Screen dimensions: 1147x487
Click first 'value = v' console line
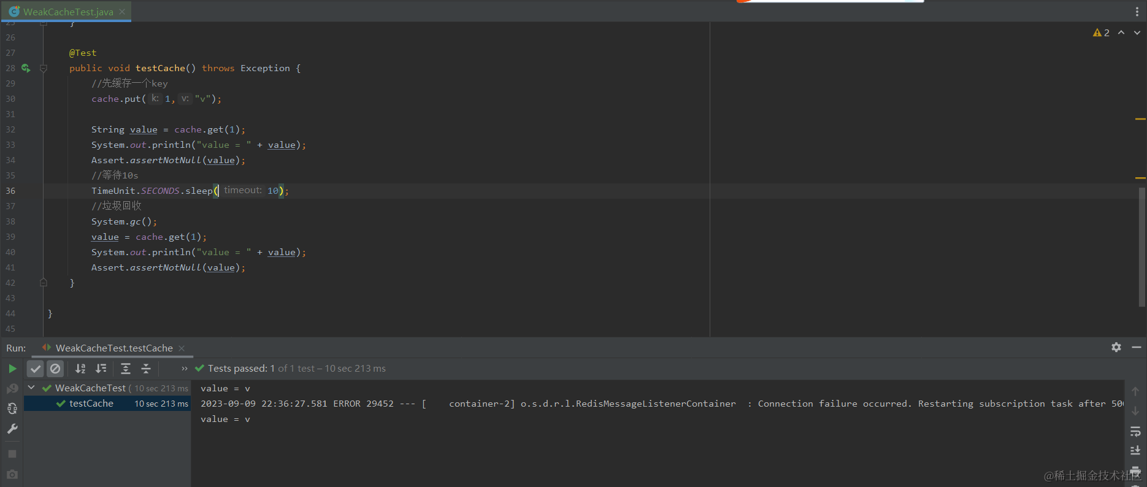pyautogui.click(x=225, y=388)
